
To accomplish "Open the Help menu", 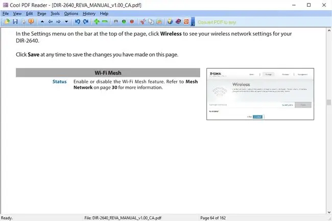I will point(104,14).
